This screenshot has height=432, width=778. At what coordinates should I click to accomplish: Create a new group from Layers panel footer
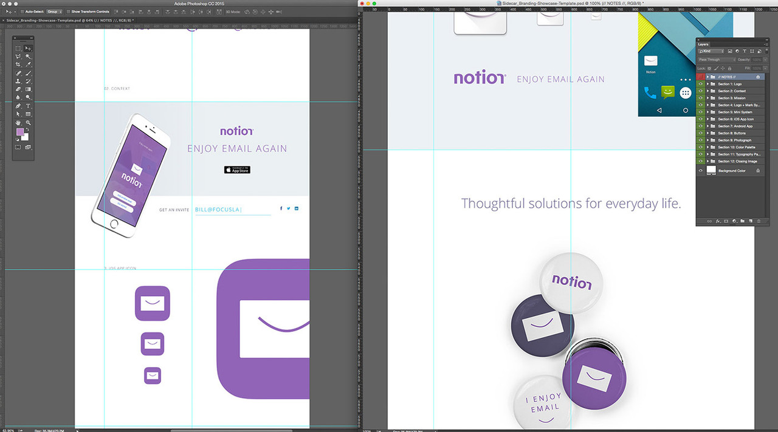pyautogui.click(x=743, y=221)
